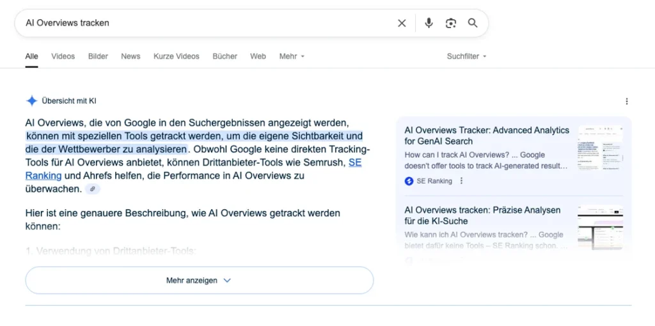Open the Suchfilter dropdown
The image size is (655, 326).
[466, 56]
